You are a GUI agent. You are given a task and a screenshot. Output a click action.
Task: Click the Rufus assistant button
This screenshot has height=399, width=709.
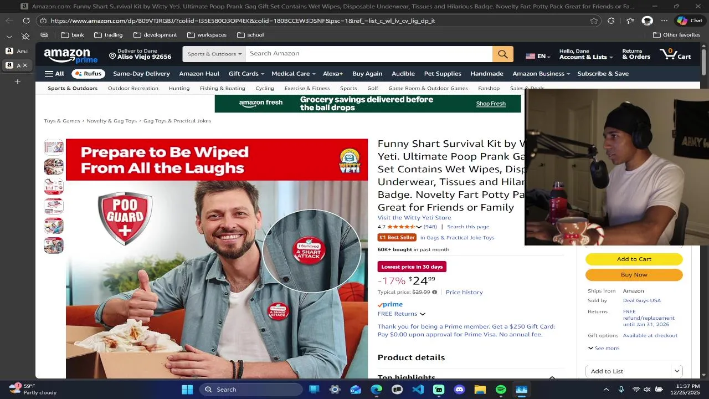click(x=88, y=74)
